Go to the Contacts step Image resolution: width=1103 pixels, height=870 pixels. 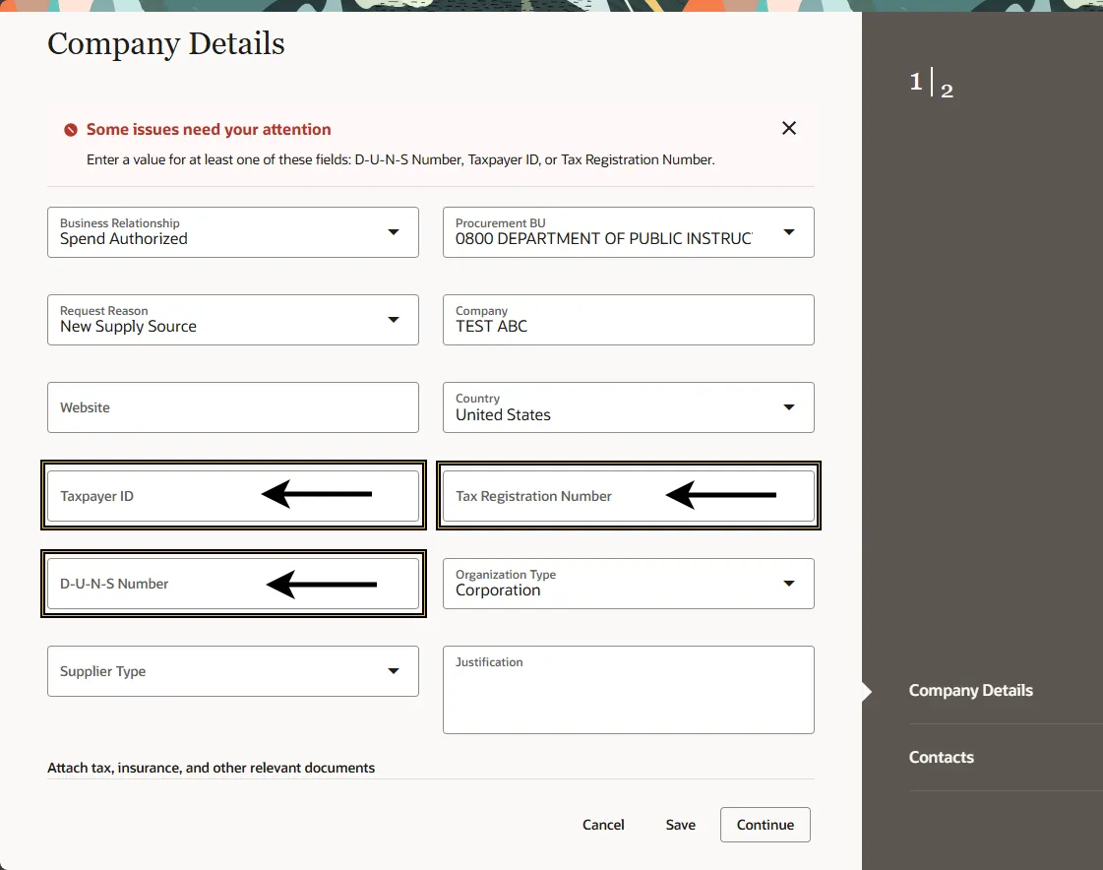(941, 757)
